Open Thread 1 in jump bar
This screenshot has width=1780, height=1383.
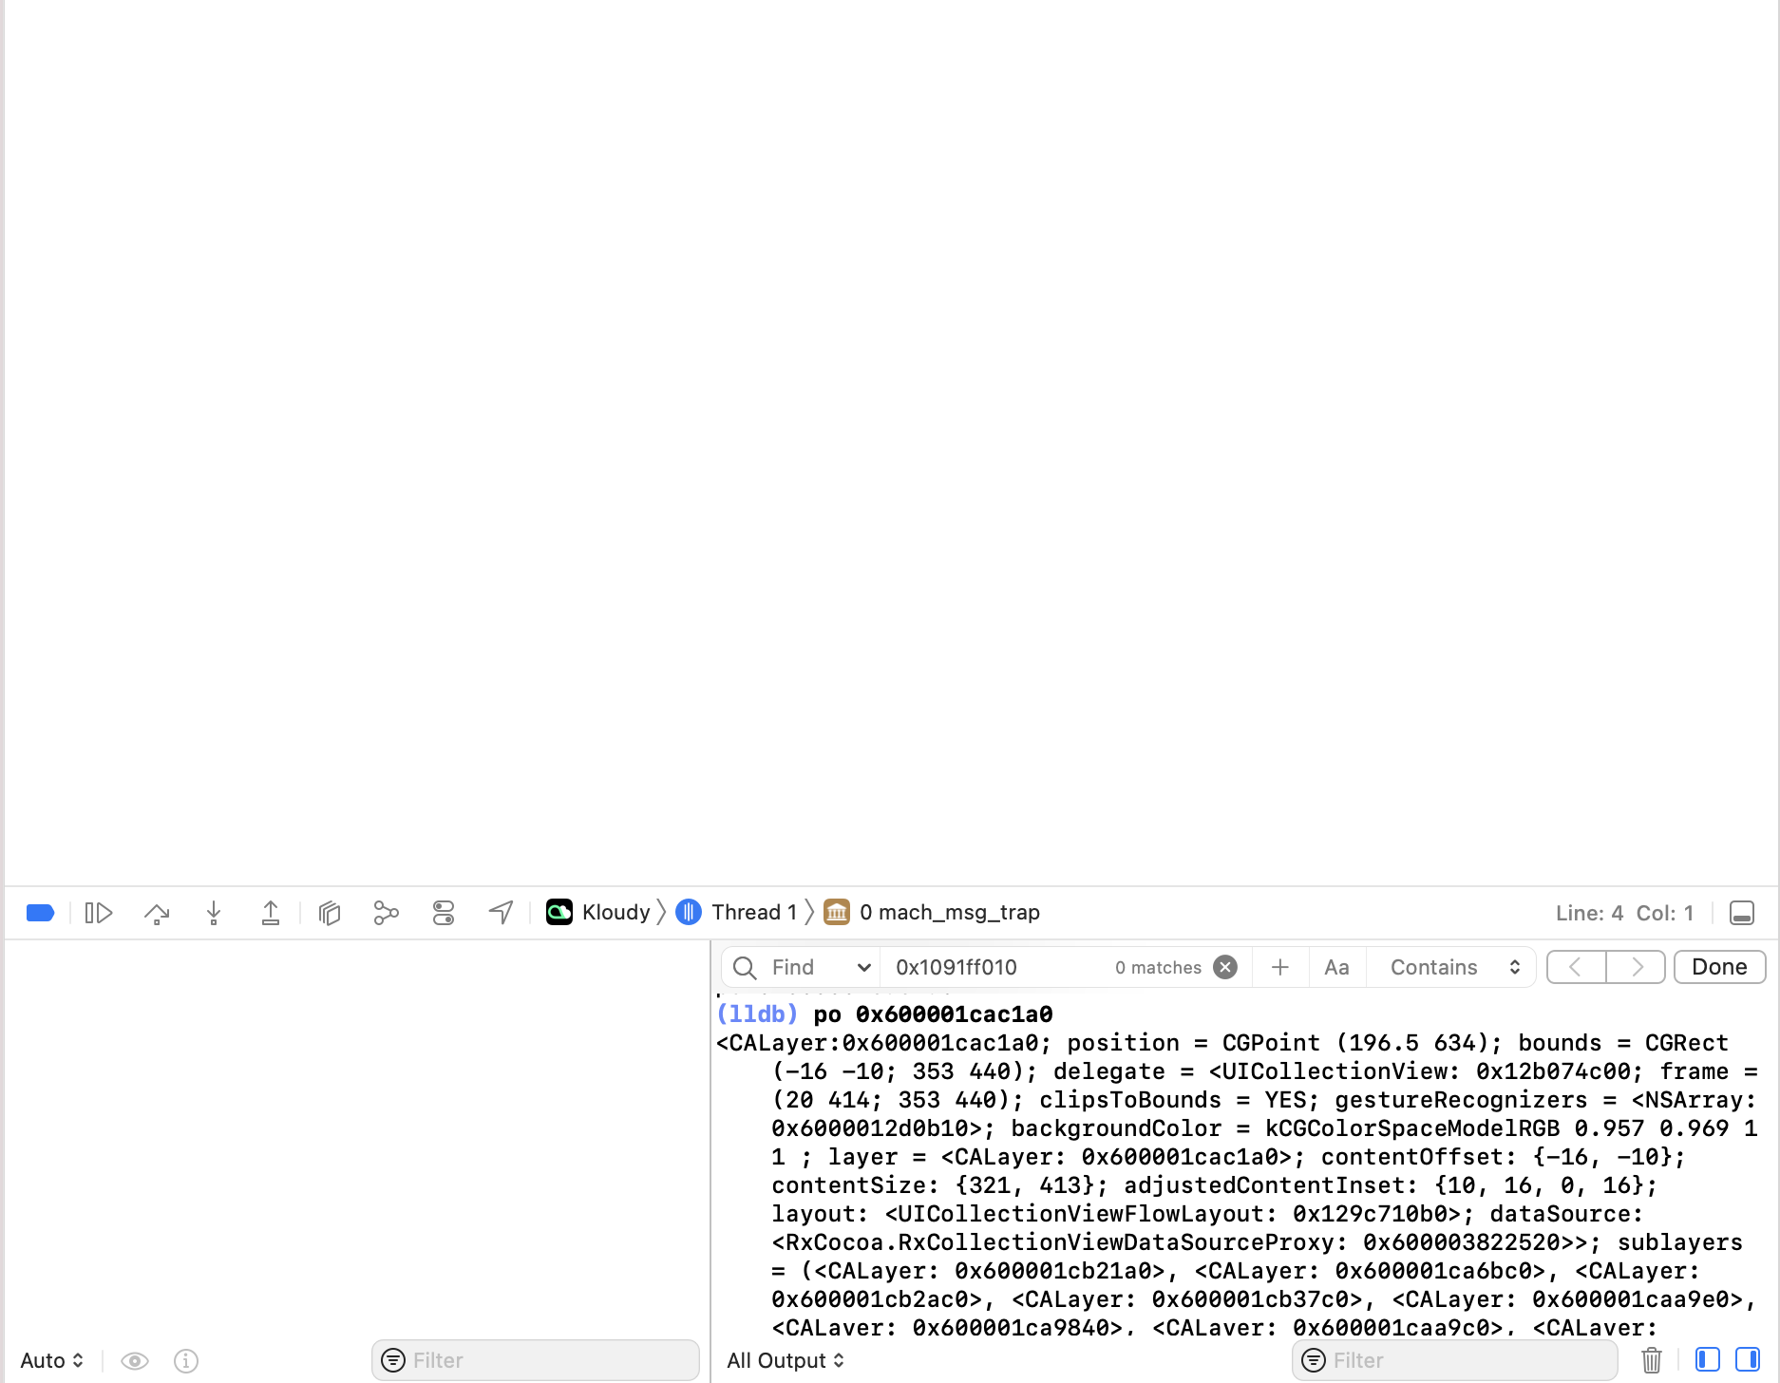point(737,913)
